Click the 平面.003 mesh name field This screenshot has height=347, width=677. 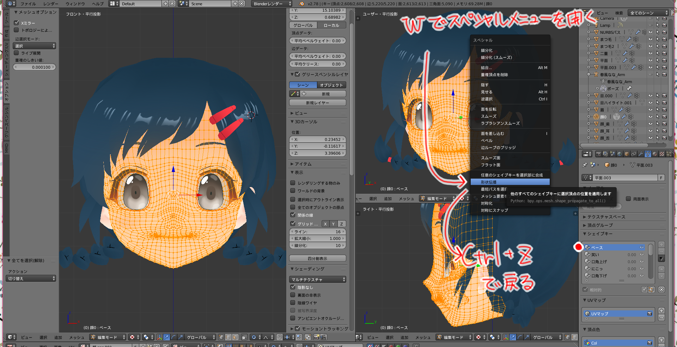[x=626, y=178]
